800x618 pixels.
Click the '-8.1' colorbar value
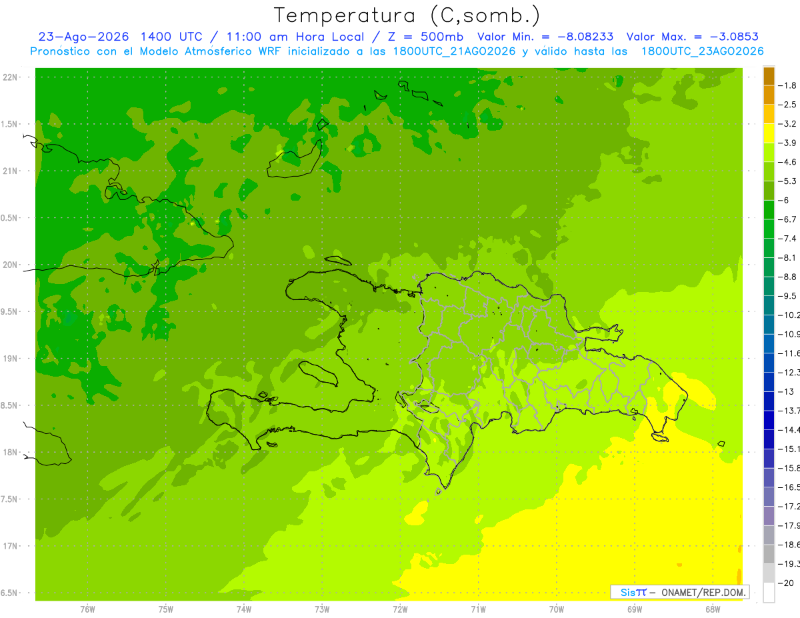[789, 257]
